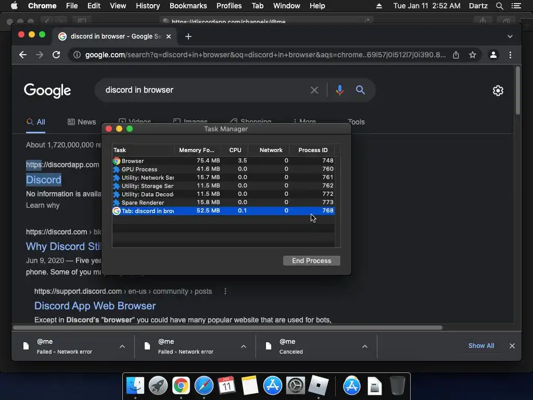533x400 pixels.
Task: Click Show All downloads
Action: coord(481,346)
